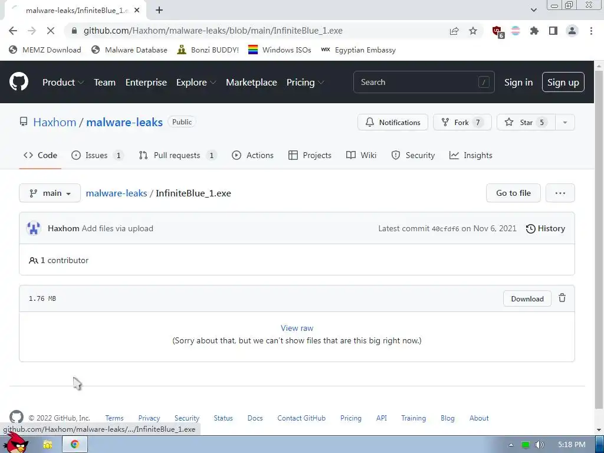Star the repository
Viewport: 604px width, 453px height.
pos(526,123)
